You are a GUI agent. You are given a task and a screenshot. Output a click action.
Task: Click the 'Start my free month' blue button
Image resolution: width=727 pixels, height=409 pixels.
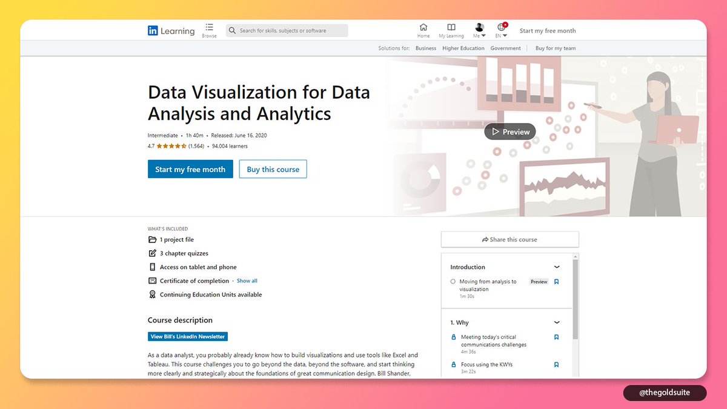pos(190,169)
